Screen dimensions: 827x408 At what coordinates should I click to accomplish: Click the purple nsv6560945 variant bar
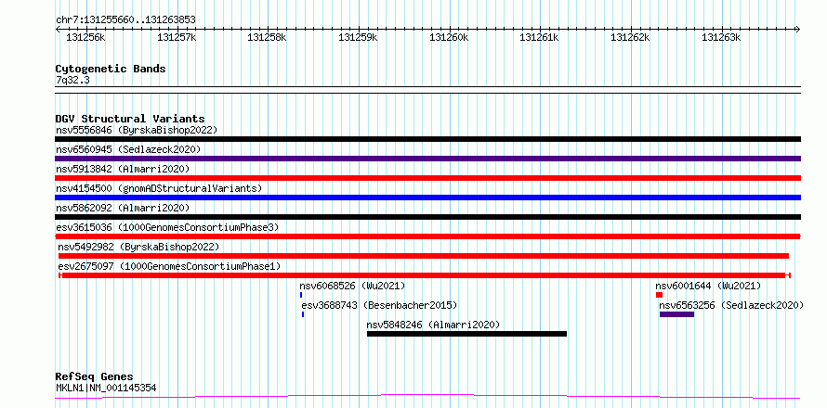[427, 159]
